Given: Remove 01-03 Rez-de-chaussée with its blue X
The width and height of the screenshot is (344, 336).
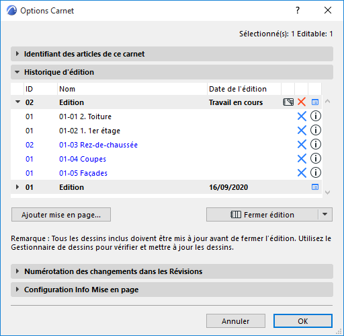Looking at the screenshot, I should point(302,145).
